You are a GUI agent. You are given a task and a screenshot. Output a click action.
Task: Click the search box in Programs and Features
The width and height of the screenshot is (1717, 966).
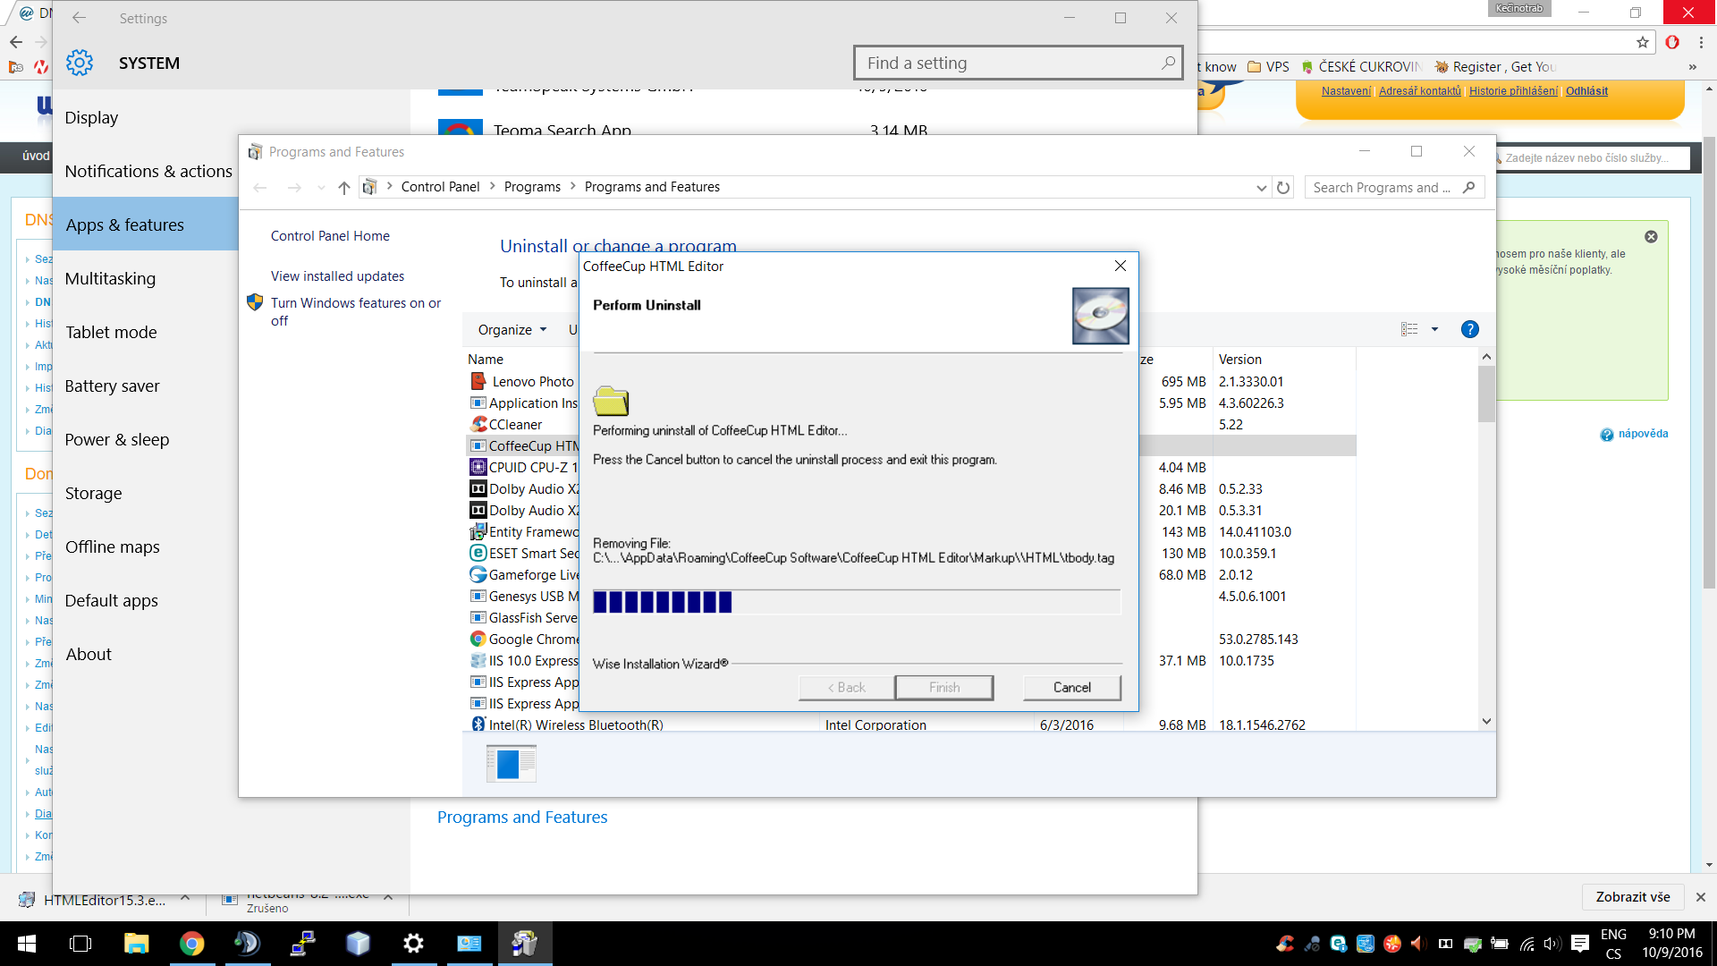[x=1393, y=187]
